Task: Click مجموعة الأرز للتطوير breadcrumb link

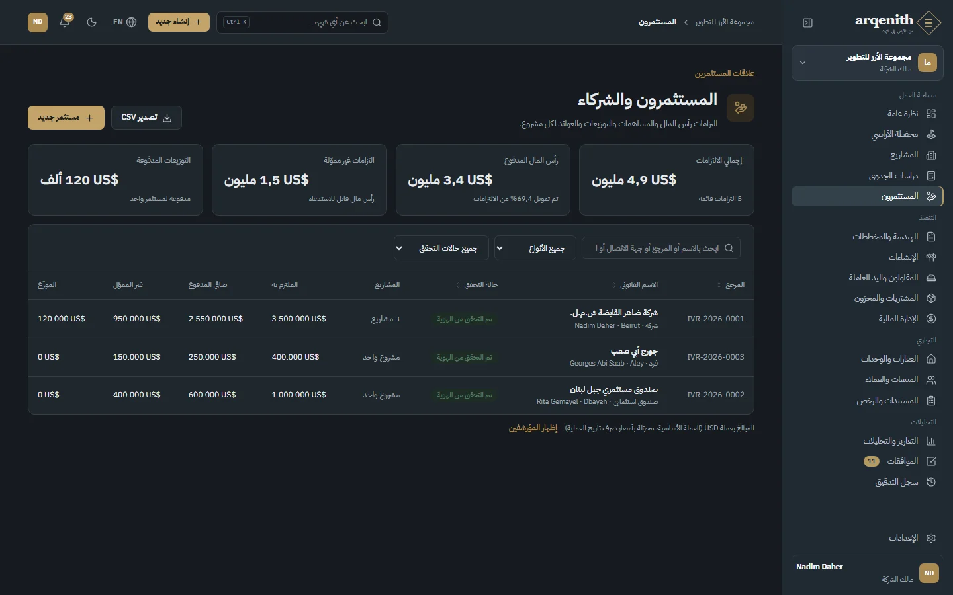Action: (x=725, y=22)
